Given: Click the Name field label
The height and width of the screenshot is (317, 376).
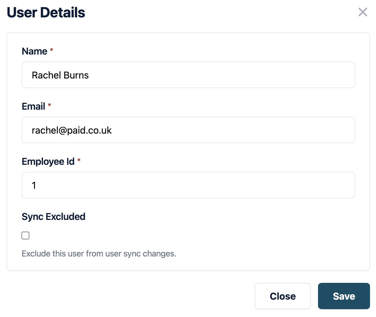Looking at the screenshot, I should point(34,51).
